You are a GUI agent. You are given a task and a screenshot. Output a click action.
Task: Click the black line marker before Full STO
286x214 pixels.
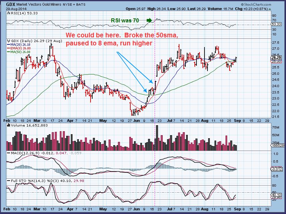tap(9, 181)
